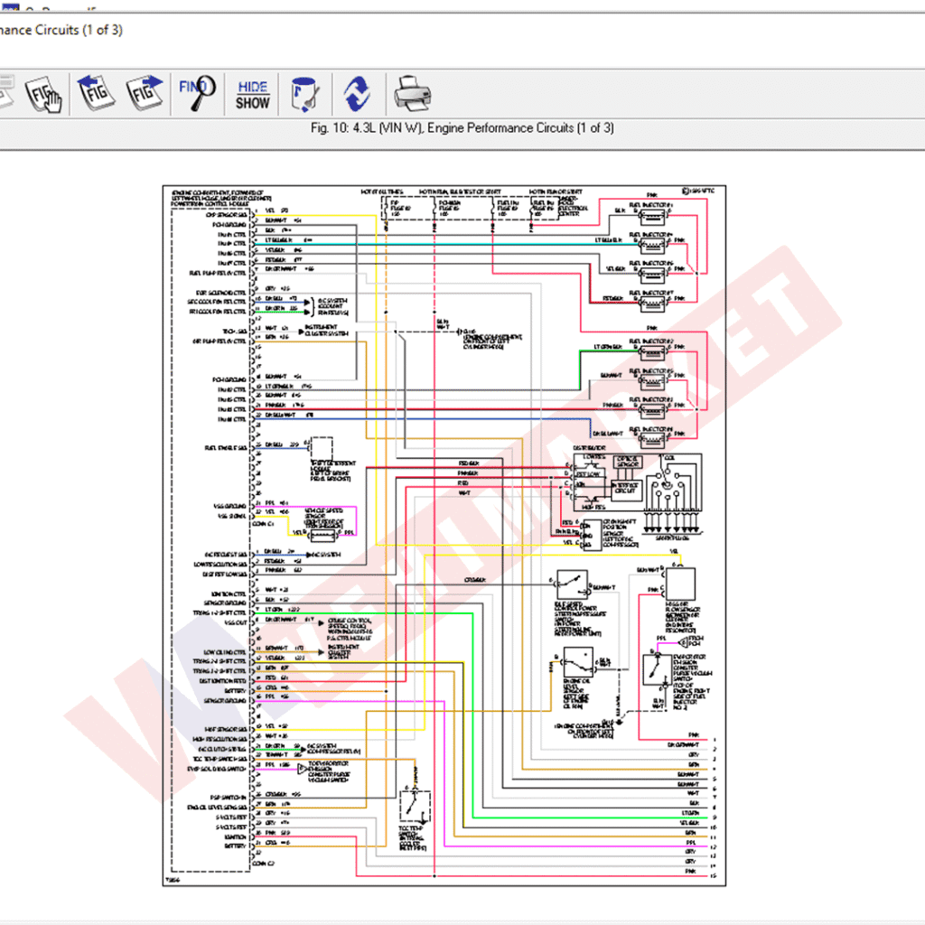
Task: Select the paint bucket color tool
Action: point(304,93)
